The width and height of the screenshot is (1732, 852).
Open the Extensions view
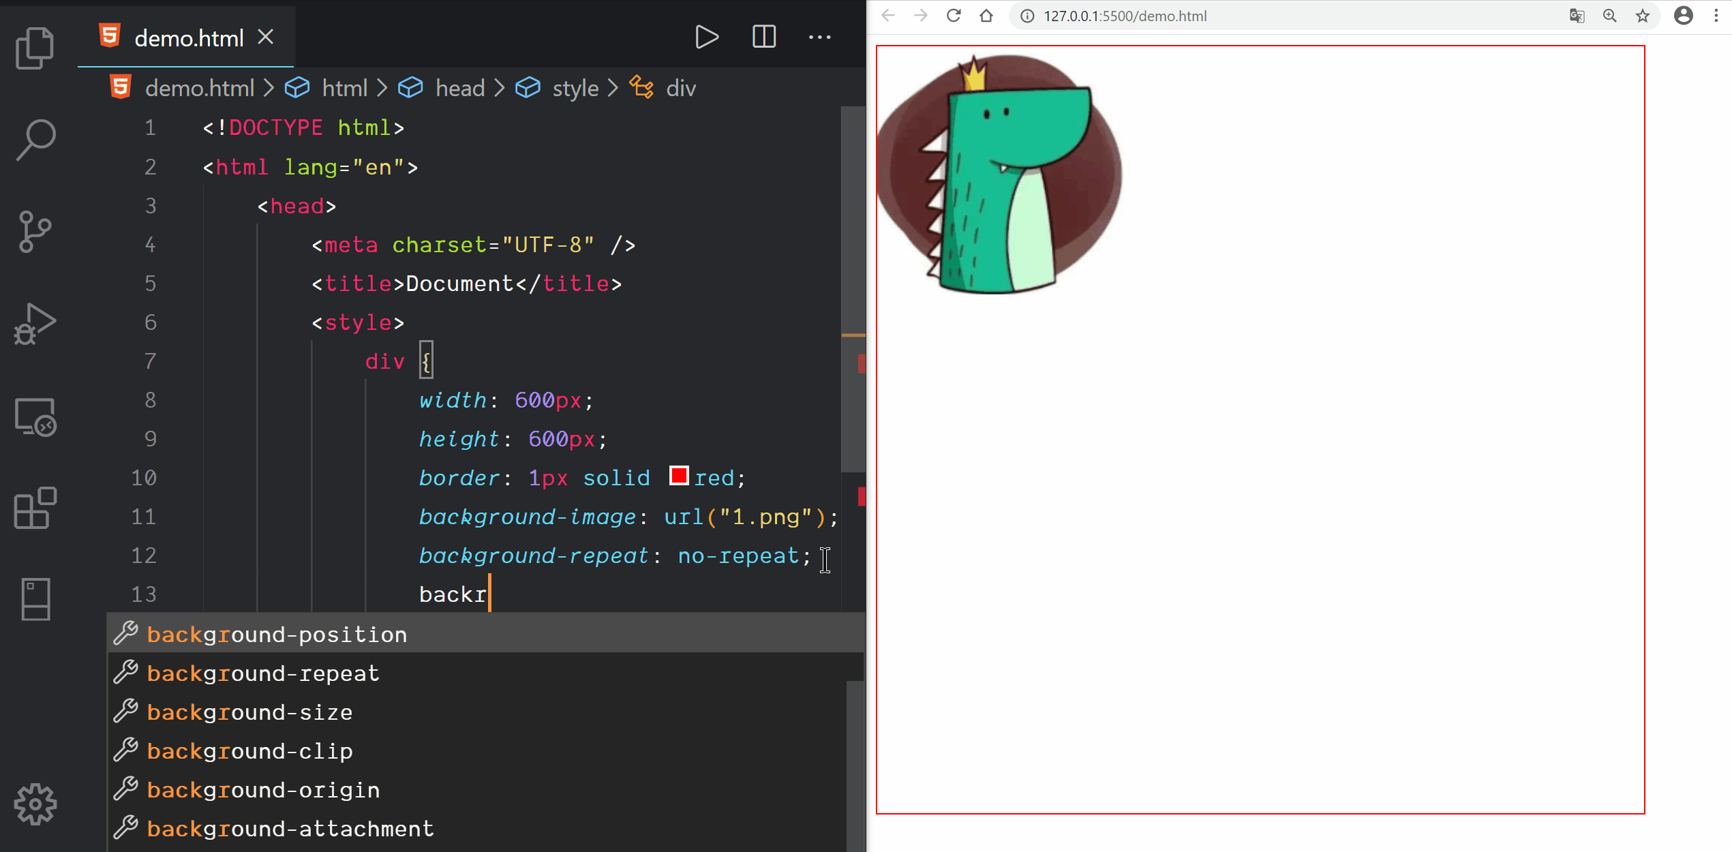click(35, 508)
